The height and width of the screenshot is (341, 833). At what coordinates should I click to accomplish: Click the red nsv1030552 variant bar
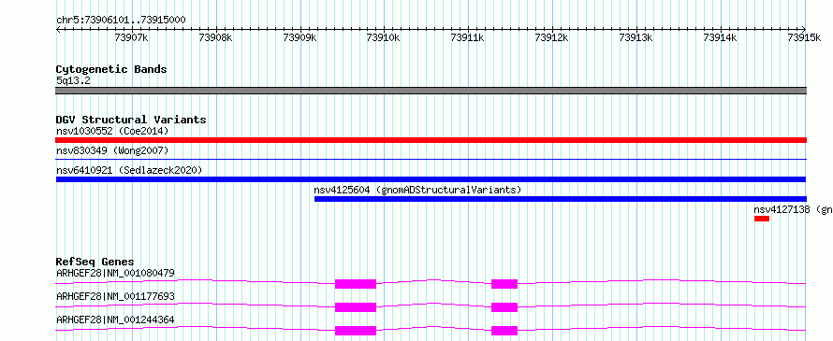(431, 140)
